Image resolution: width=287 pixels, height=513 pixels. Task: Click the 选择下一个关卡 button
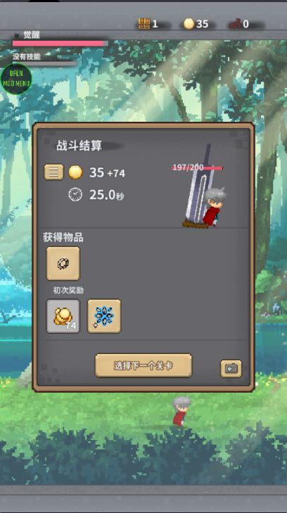point(143,365)
